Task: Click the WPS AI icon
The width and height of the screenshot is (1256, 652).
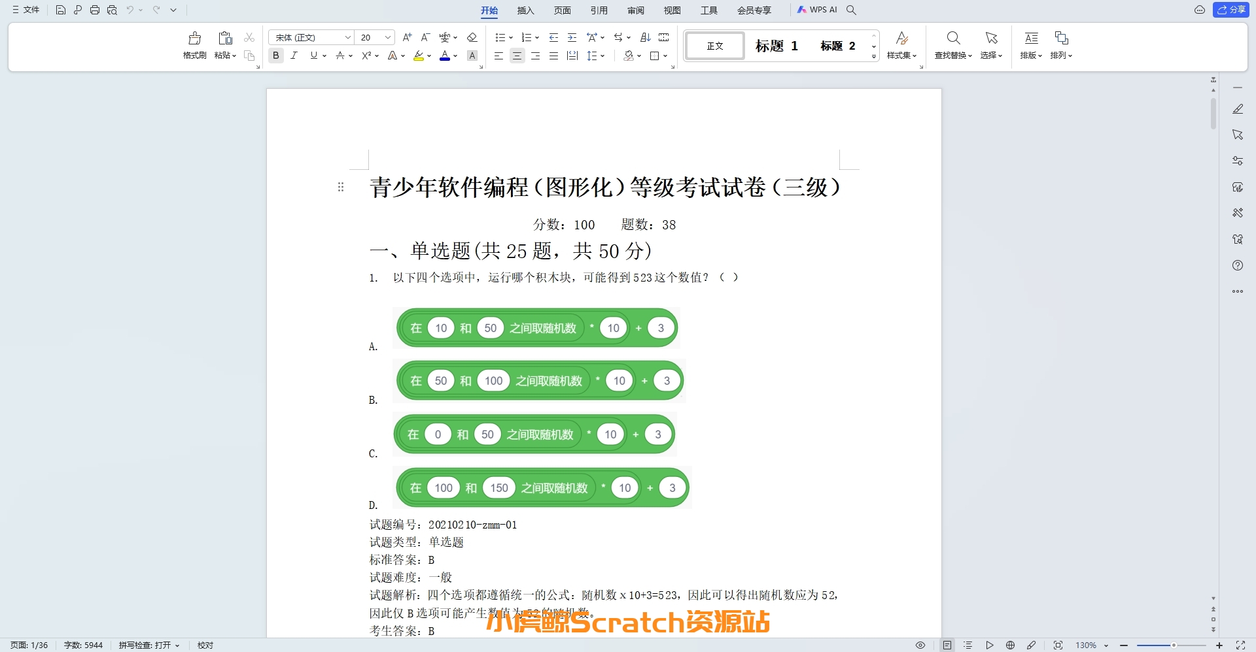Action: pyautogui.click(x=816, y=10)
